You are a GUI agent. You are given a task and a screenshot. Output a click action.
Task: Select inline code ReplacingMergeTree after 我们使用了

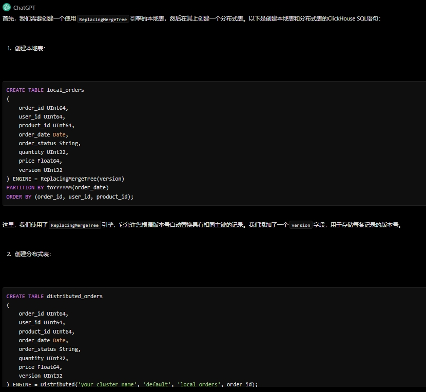pos(75,225)
